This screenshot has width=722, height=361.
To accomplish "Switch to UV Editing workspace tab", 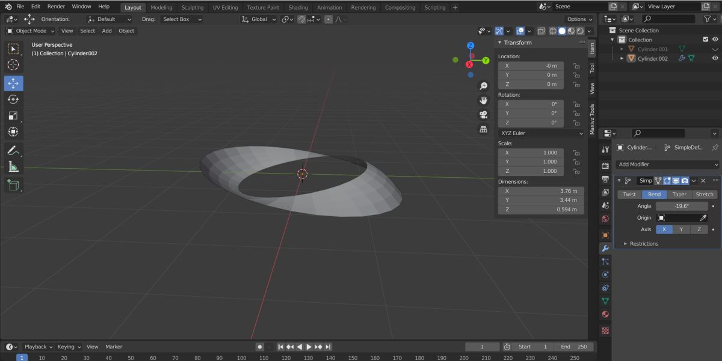I will point(225,7).
